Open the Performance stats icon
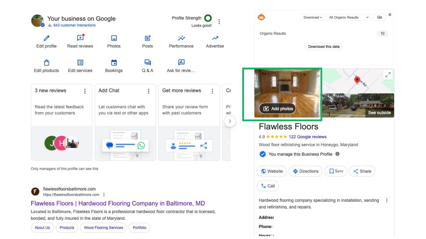 click(181, 38)
